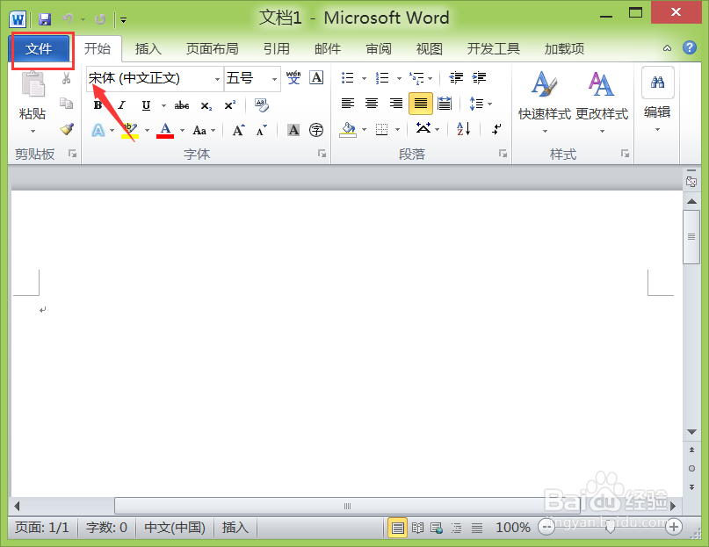Screen dimensions: 709x547
Task: Toggle Italic formatting
Action: click(x=121, y=105)
